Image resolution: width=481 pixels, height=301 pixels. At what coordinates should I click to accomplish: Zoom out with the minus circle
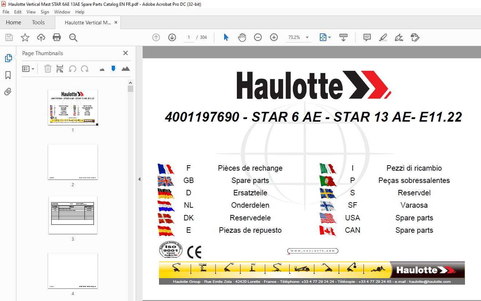coord(258,37)
